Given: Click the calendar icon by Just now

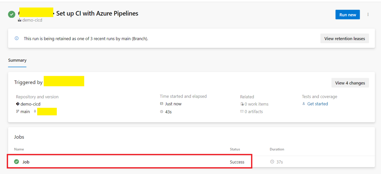Looking at the screenshot, I should (x=162, y=104).
